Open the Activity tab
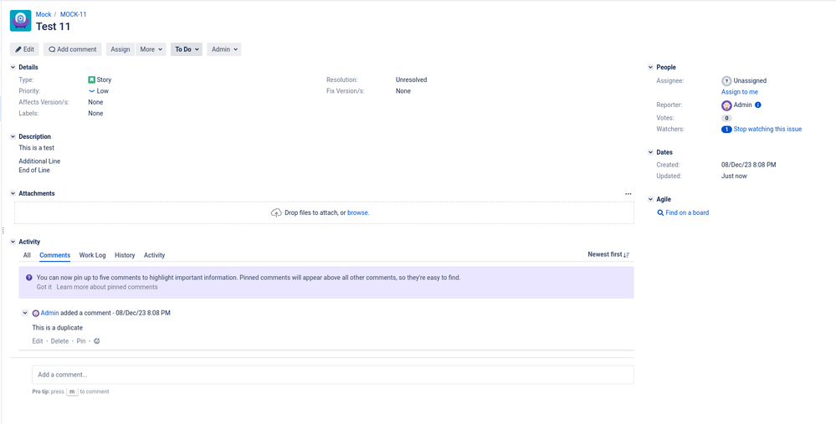Image resolution: width=836 pixels, height=424 pixels. 155,255
